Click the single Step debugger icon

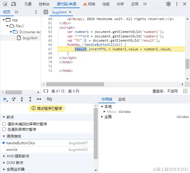click(x=39, y=99)
